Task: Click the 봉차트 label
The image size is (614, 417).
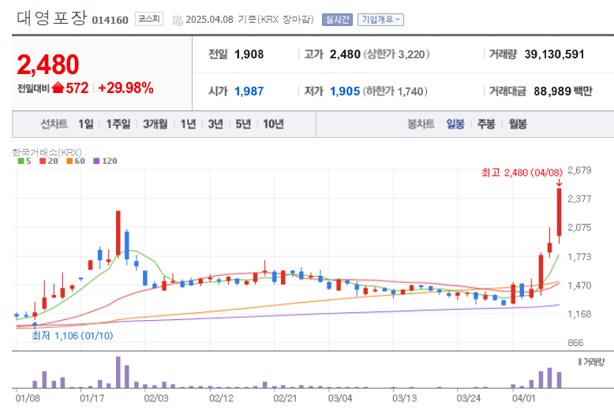Action: click(x=421, y=124)
